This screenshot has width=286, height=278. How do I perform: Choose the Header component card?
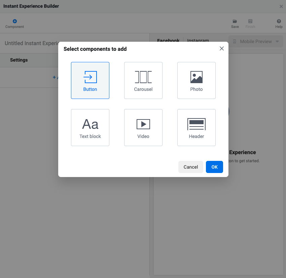[196, 128]
